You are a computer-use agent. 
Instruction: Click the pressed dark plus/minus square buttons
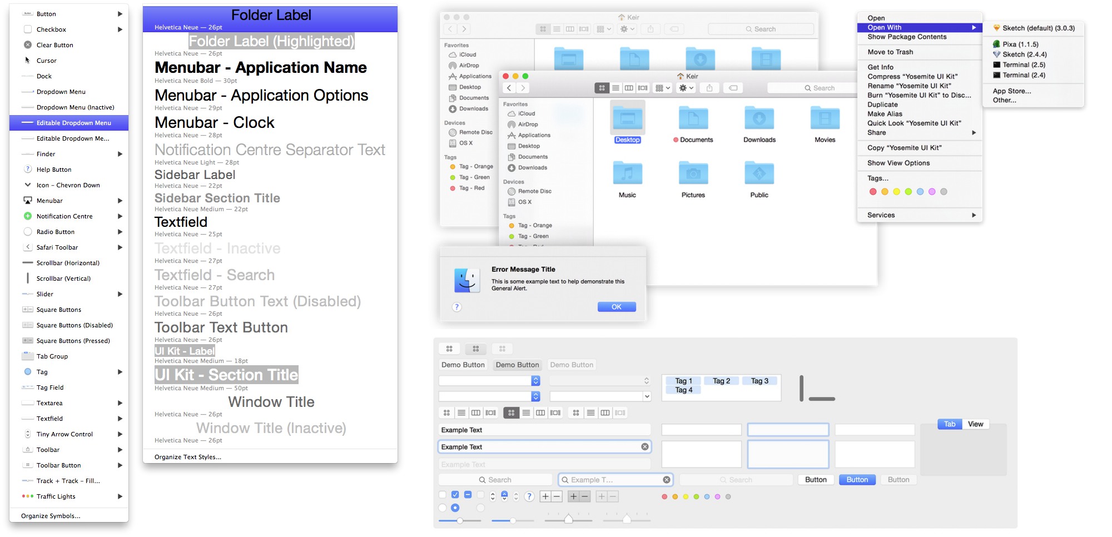[x=579, y=496]
